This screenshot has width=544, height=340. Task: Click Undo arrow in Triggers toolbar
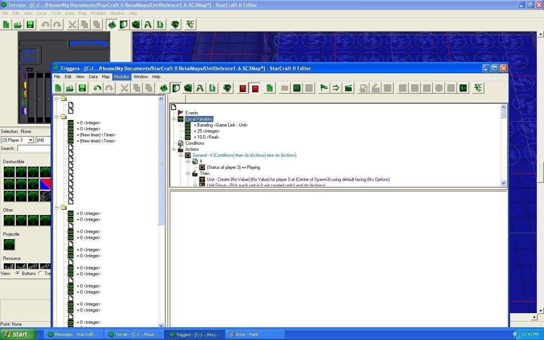97,88
